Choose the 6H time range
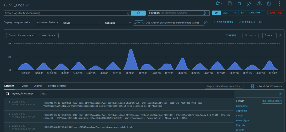Screen dimensions: 286x132 (243, 13)
